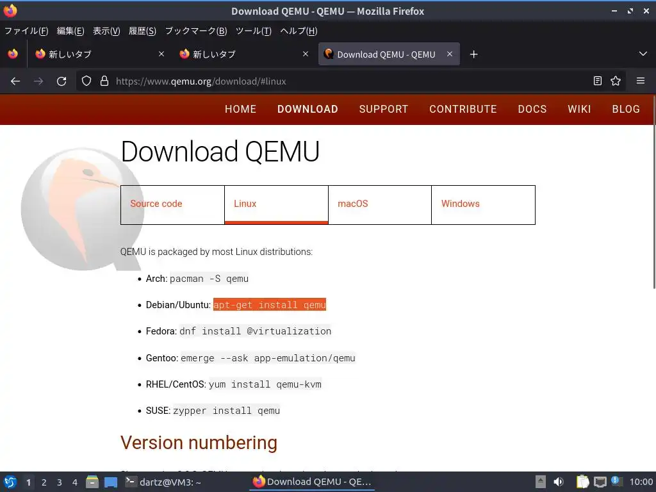Viewport: 656px width, 492px height.
Task: Expand the list all tabs chevron
Action: 643,54
